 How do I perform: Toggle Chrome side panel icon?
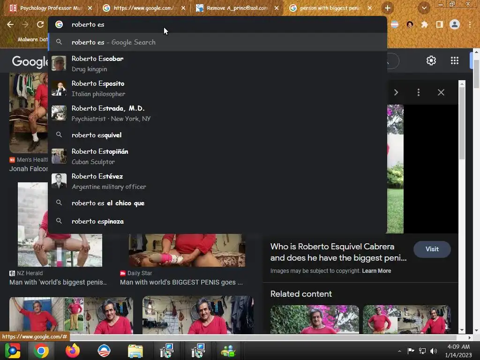pos(439,24)
